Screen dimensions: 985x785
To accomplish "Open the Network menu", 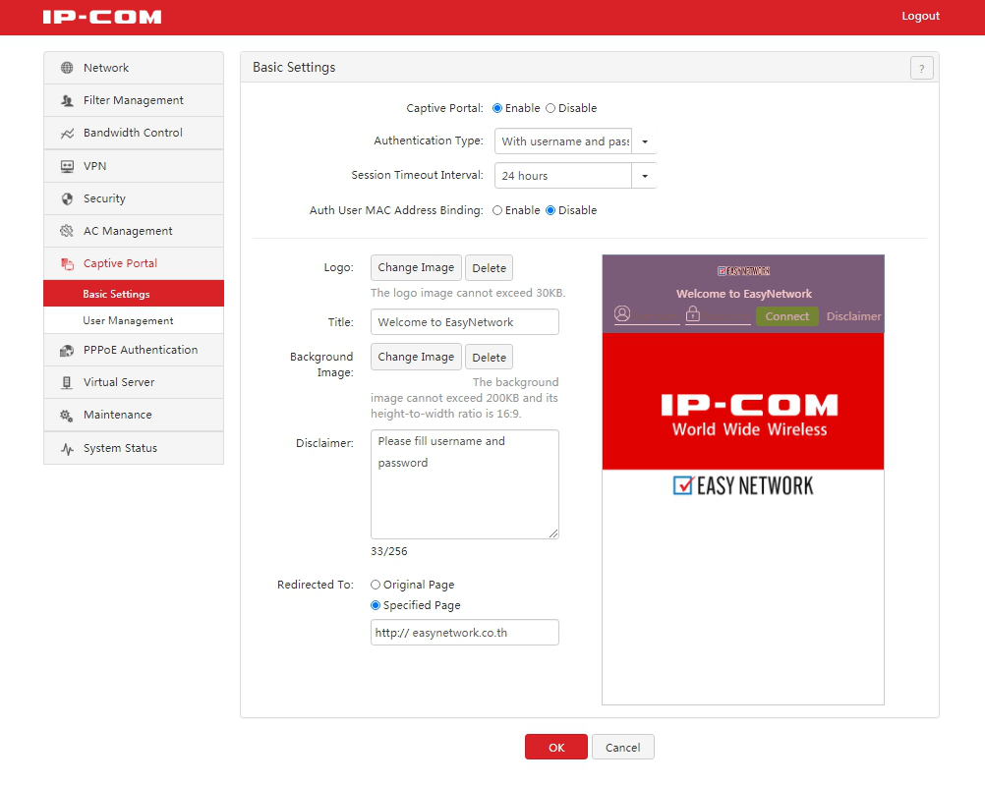I will pos(134,68).
